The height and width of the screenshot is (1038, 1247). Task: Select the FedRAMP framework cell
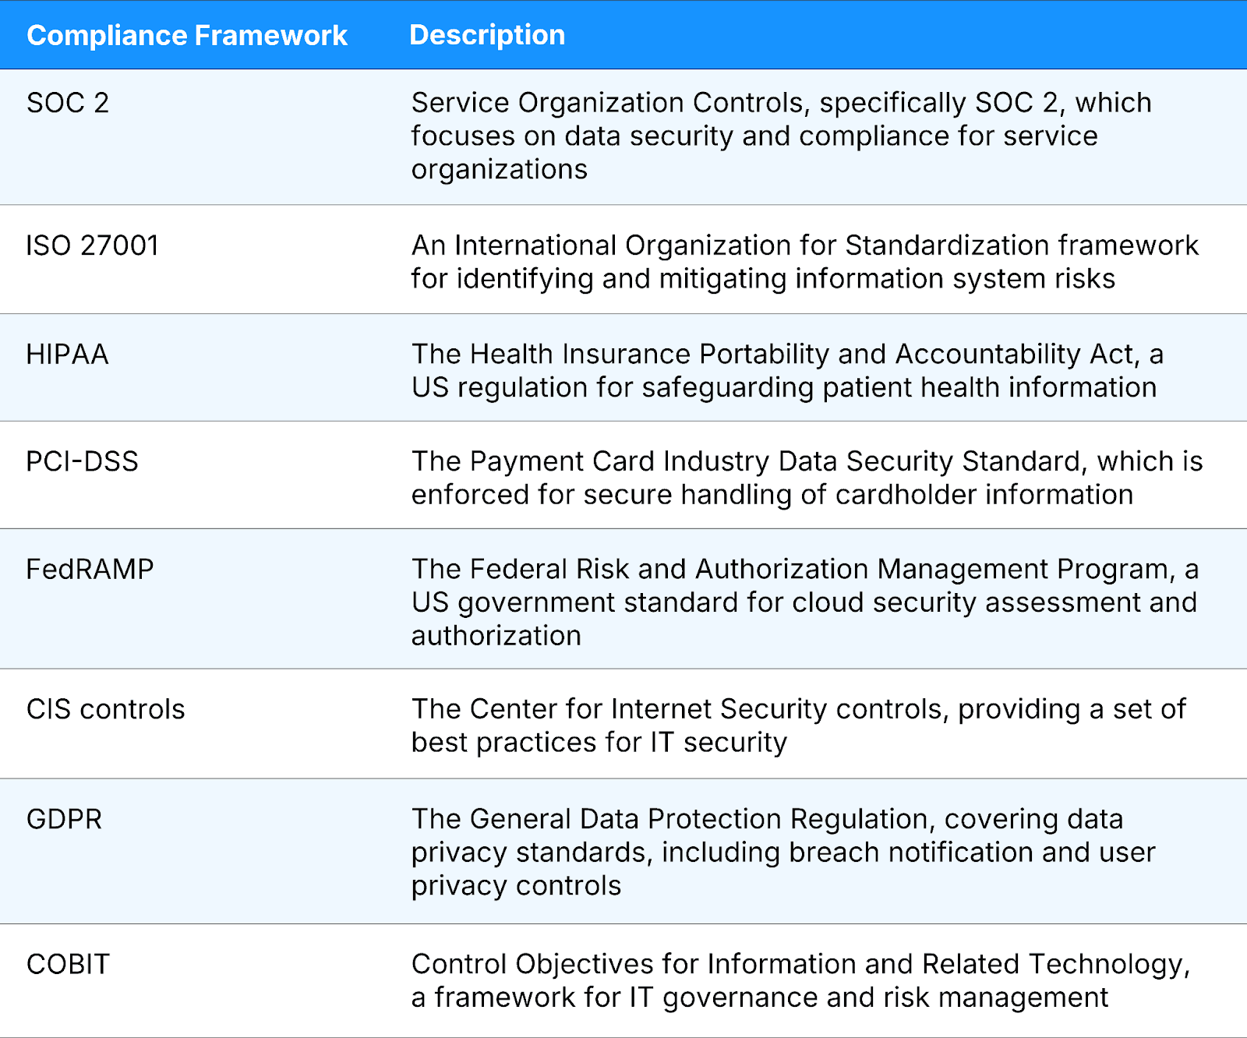click(x=90, y=570)
